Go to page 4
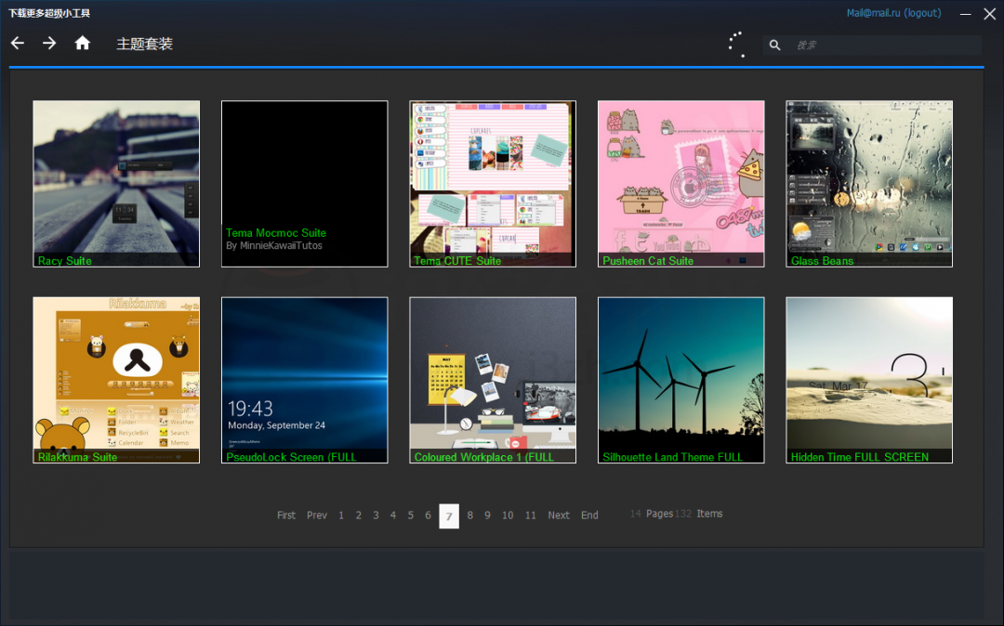1004x626 pixels. 393,515
